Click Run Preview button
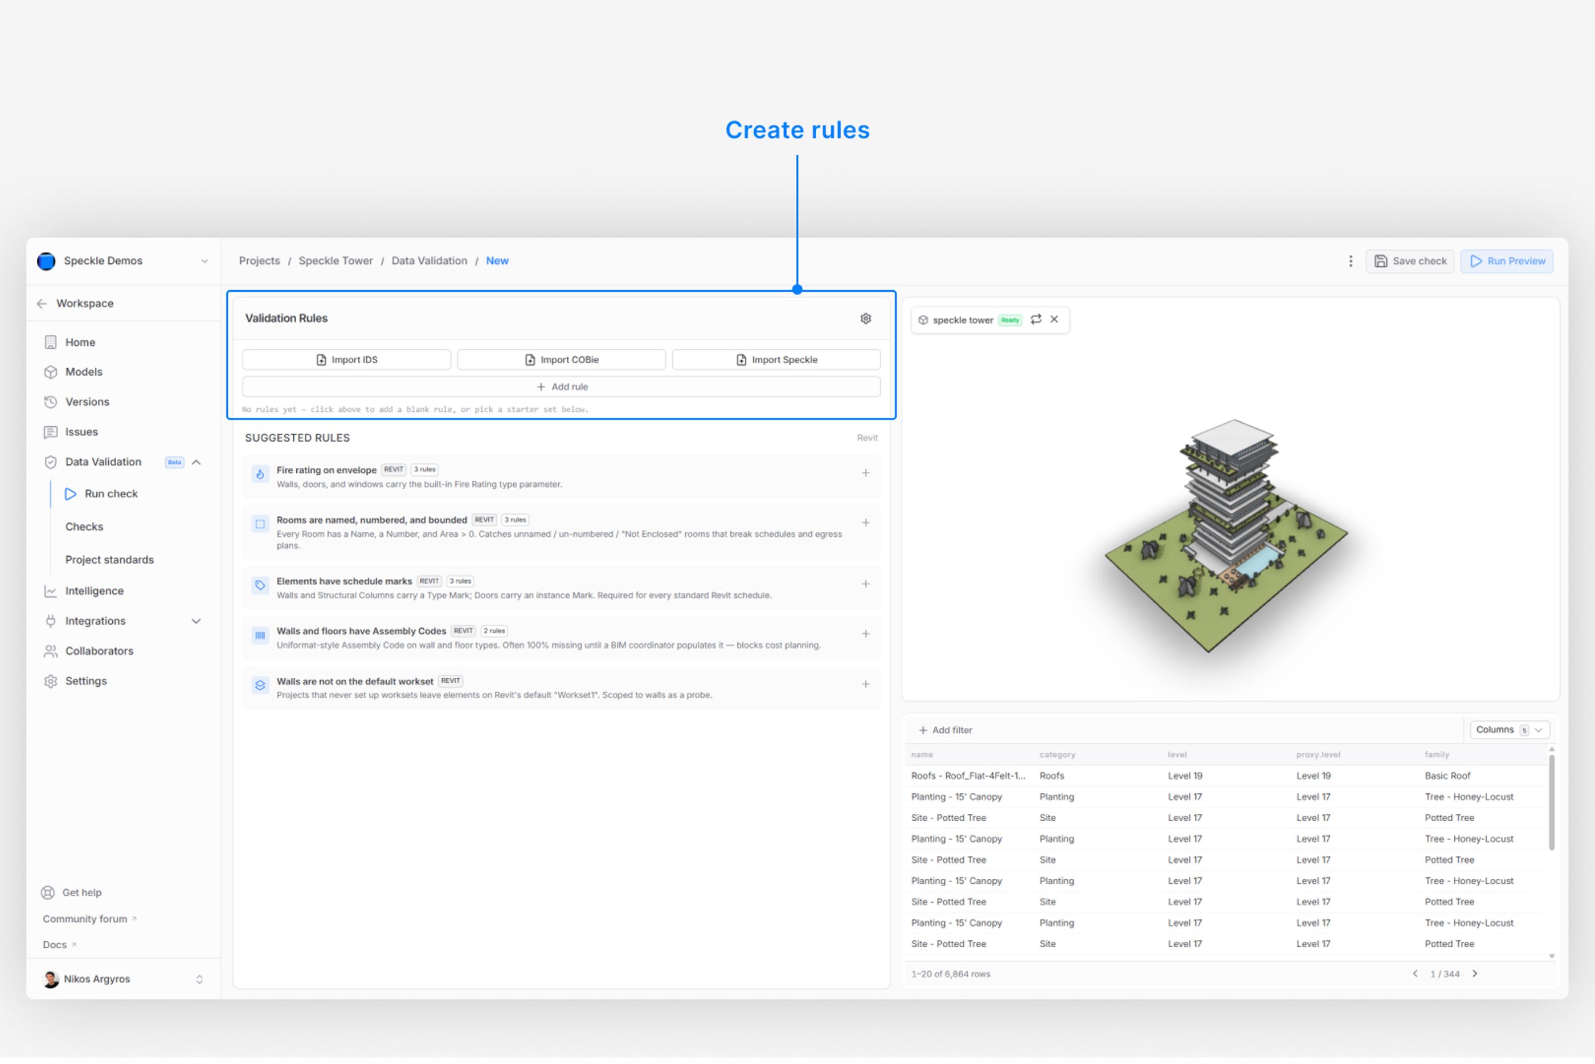1595x1064 pixels. coord(1507,261)
